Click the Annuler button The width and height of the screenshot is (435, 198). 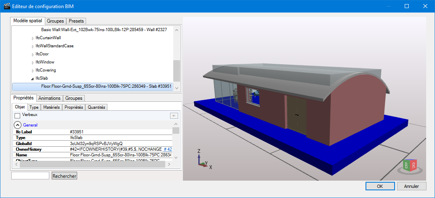coord(412,186)
